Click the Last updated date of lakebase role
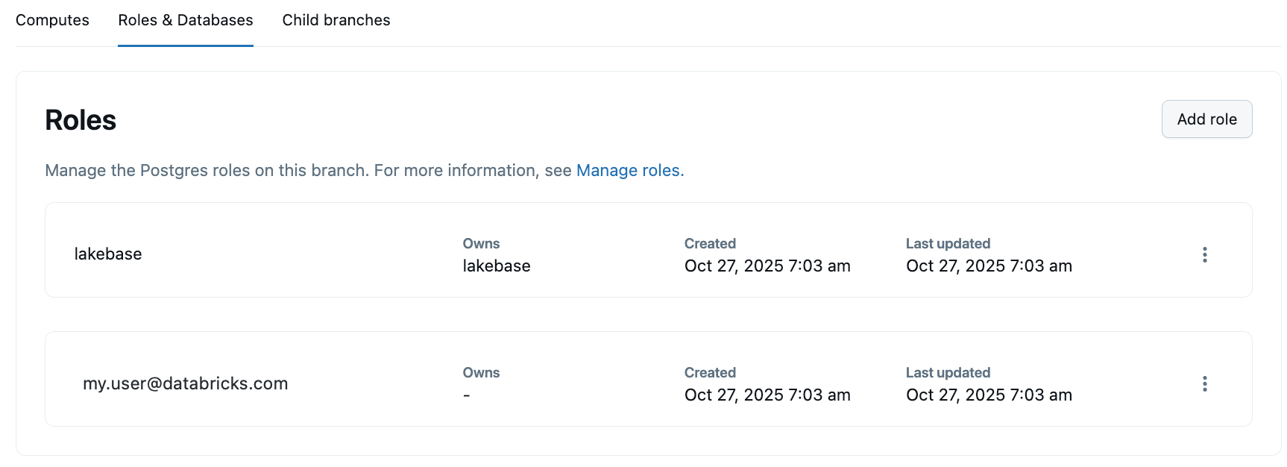Screen dimensions: 1287x467 point(989,266)
